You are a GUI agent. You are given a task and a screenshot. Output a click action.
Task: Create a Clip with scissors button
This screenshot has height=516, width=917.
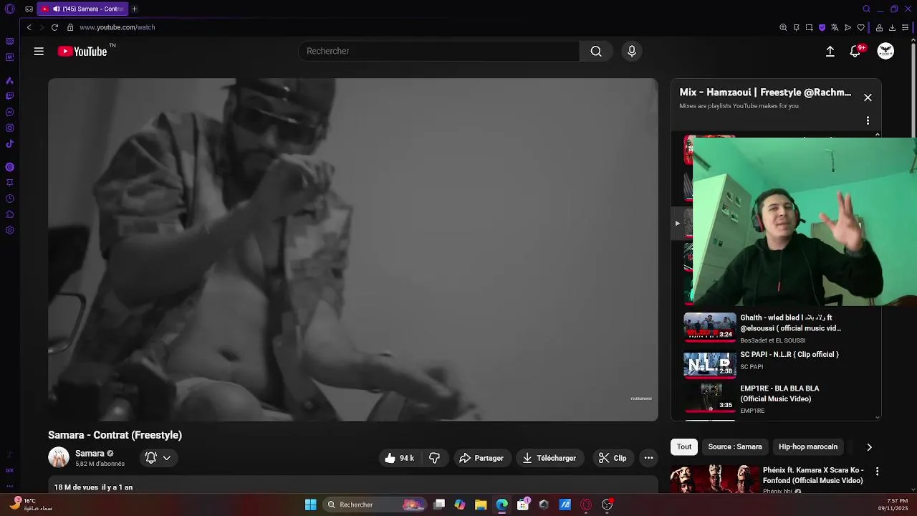pos(613,458)
